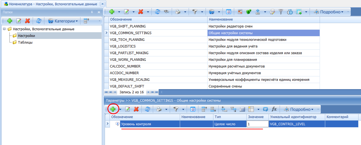Click filter funnel in parameters toolbar

pyautogui.click(x=176, y=109)
